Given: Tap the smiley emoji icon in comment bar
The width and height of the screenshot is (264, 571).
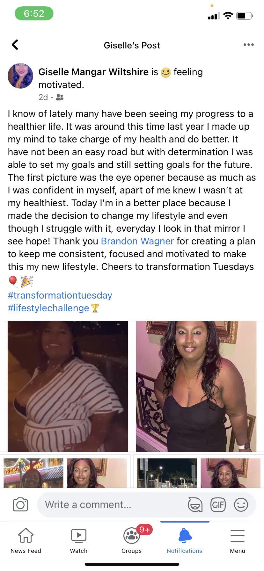Looking at the screenshot, I should coord(241,505).
